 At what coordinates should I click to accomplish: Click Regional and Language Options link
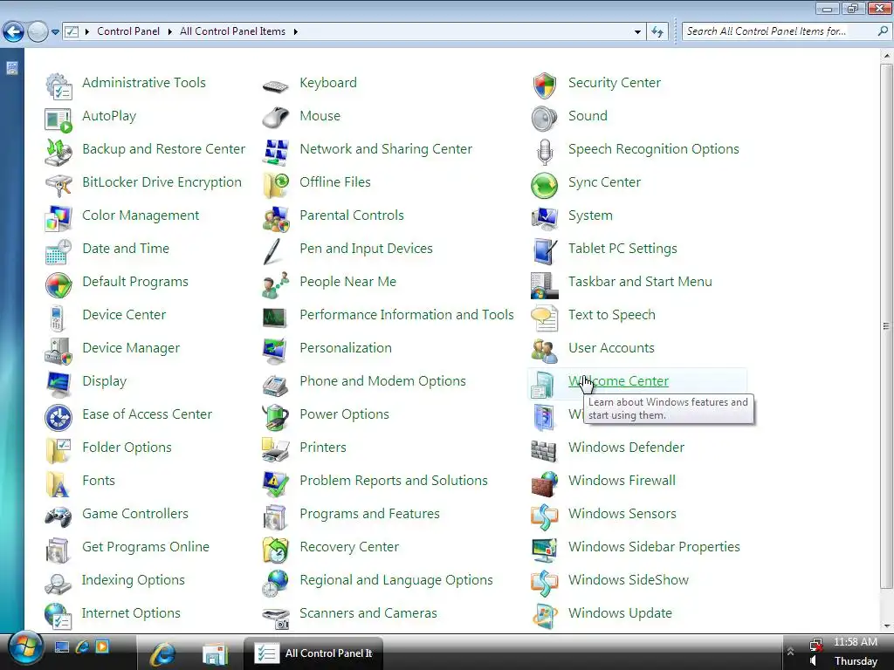coord(396,580)
